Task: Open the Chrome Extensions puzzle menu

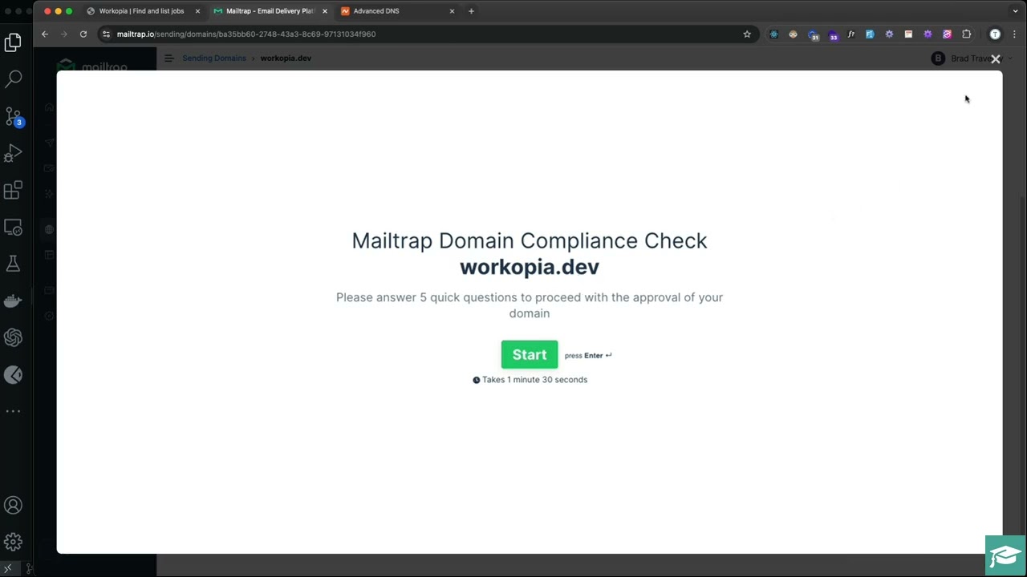Action: click(967, 34)
